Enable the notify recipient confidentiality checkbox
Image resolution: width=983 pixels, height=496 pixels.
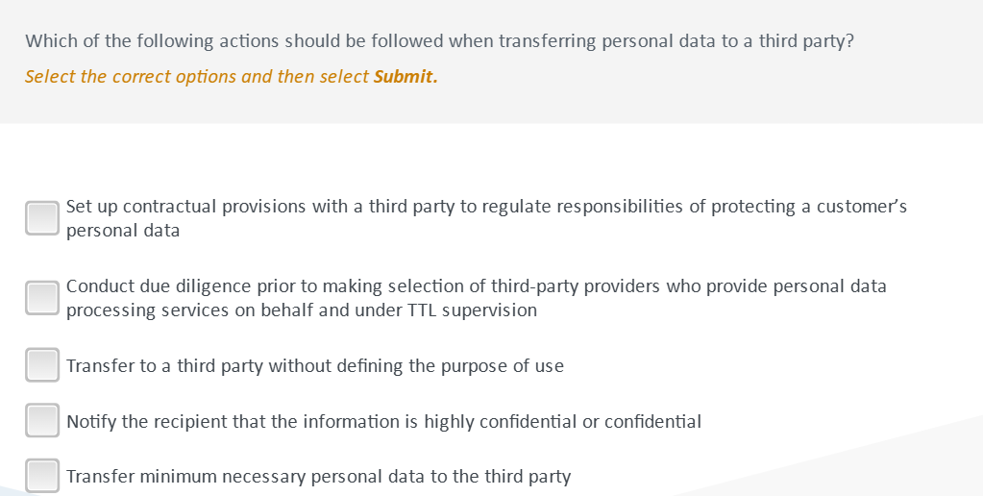(42, 421)
